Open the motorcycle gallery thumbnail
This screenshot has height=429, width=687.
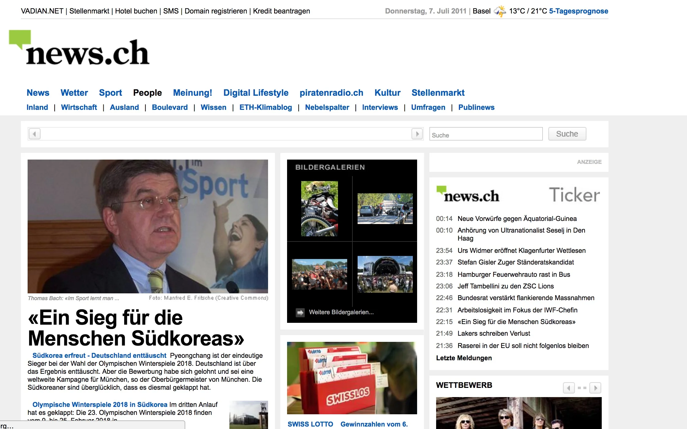pos(319,209)
